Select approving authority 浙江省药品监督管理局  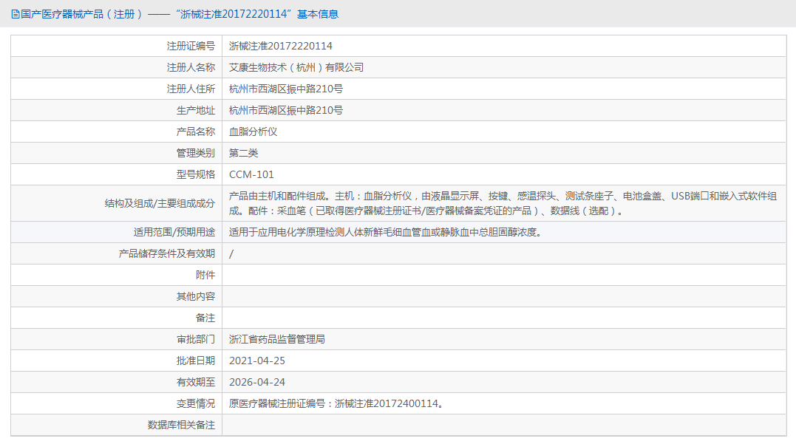click(x=276, y=339)
